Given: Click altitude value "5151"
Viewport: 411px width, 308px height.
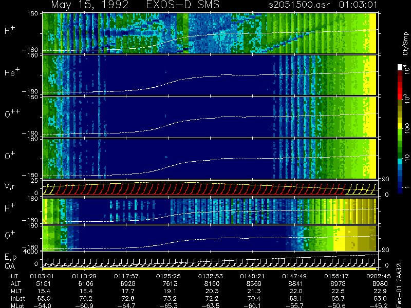Looking at the screenshot, I should tap(44, 284).
